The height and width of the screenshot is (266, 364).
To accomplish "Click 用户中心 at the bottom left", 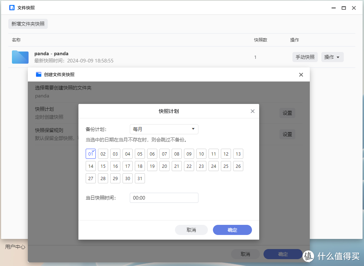I will point(15,247).
